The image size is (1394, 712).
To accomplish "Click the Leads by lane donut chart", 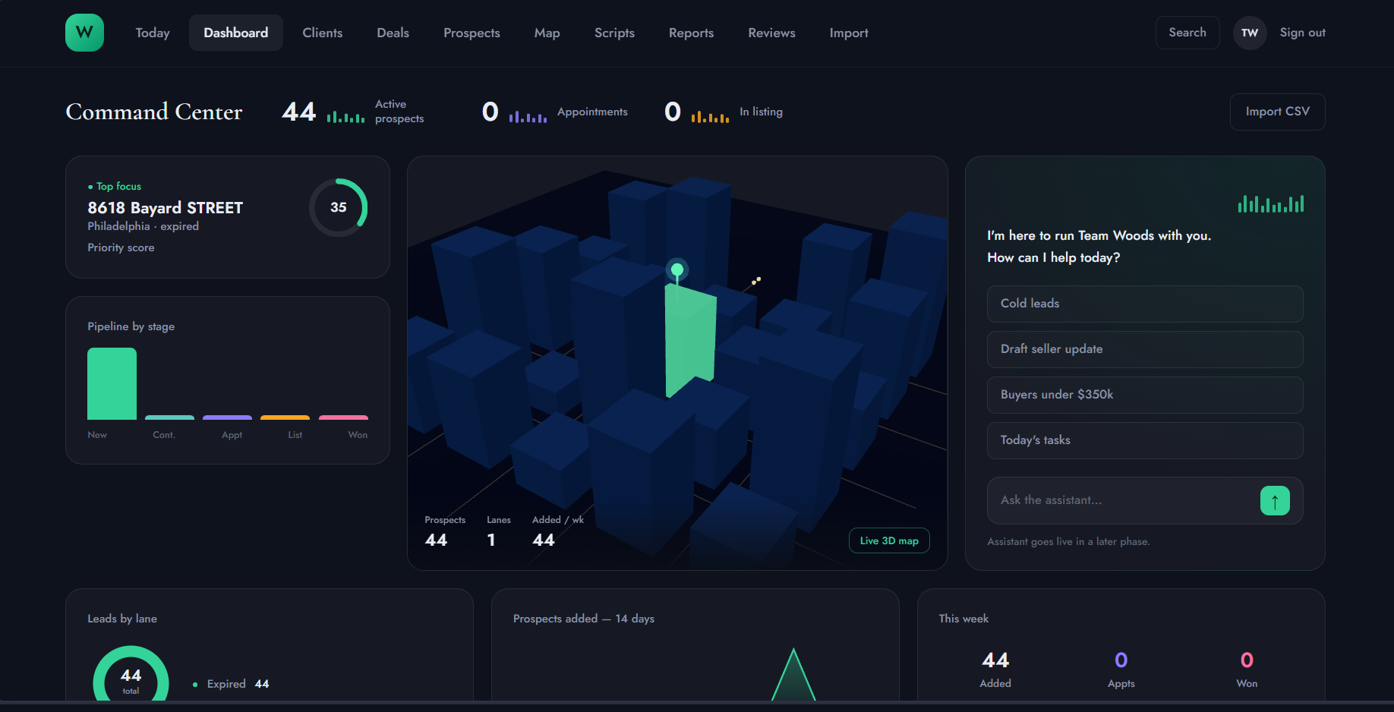I will [x=131, y=675].
